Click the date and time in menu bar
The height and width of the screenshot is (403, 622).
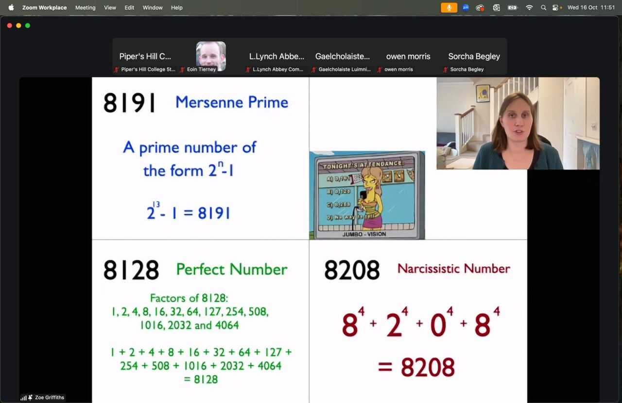point(591,8)
